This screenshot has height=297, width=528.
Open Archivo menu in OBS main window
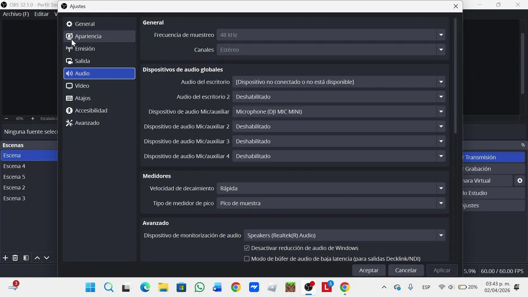[16, 14]
